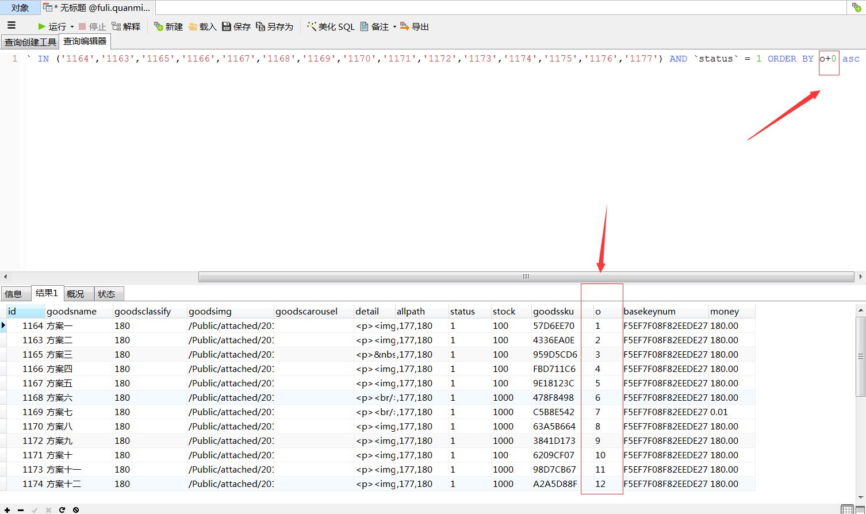Switch to the 对象 tab

(20, 7)
